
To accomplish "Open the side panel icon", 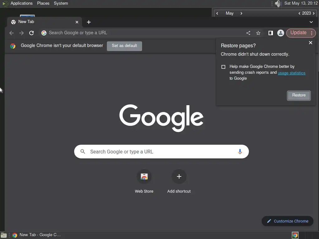I will pyautogui.click(x=270, y=33).
